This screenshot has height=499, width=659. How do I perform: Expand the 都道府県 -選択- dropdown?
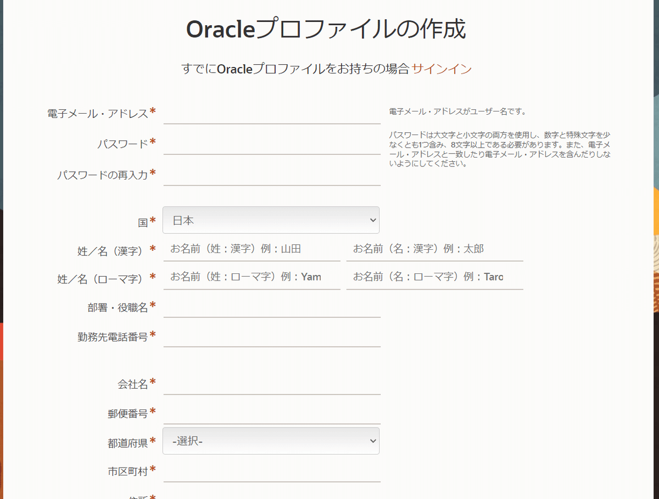pos(271,441)
